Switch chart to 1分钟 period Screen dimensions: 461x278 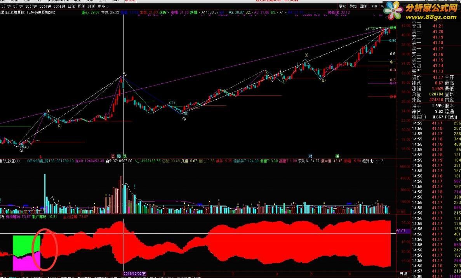[6, 7]
